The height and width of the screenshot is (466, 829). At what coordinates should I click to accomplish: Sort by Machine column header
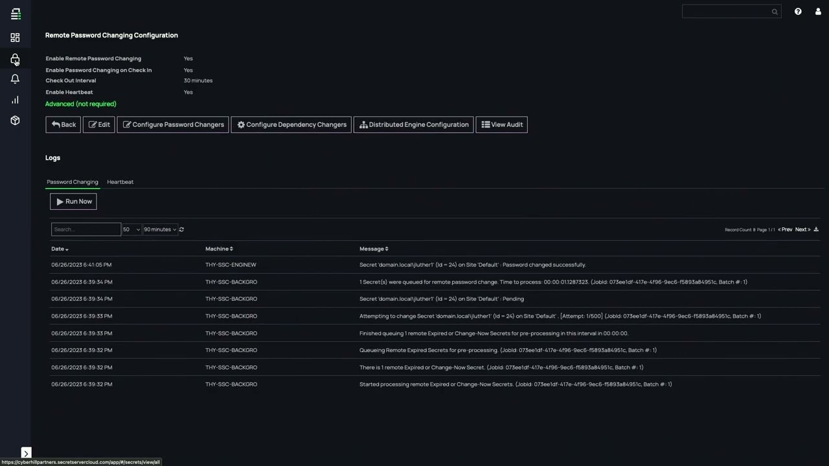tap(219, 249)
